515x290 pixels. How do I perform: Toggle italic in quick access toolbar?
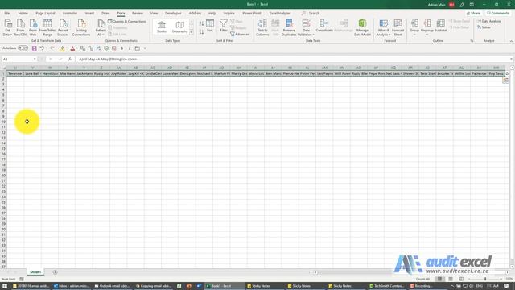point(130,48)
